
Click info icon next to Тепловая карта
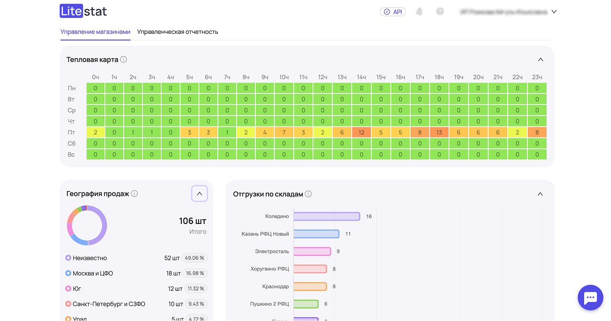(x=124, y=60)
